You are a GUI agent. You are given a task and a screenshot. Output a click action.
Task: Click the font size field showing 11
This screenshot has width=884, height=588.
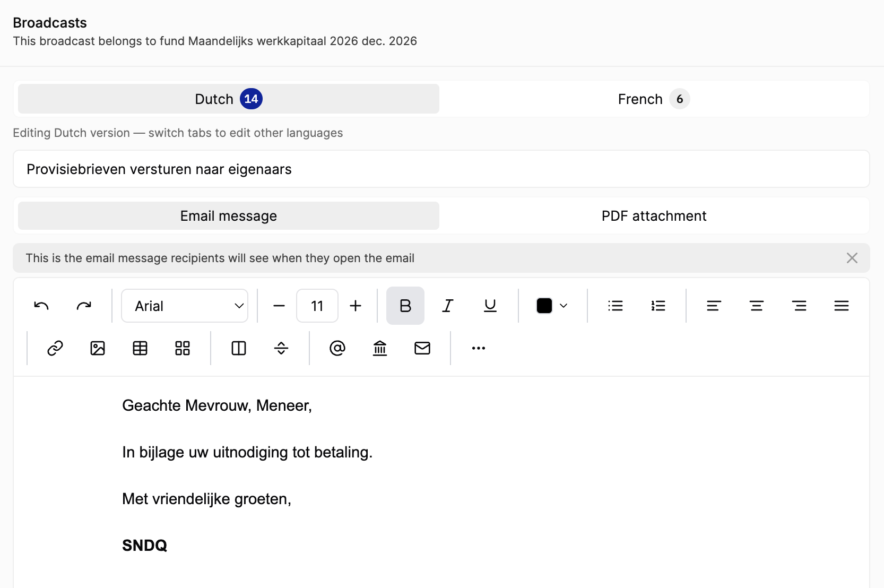tap(317, 306)
